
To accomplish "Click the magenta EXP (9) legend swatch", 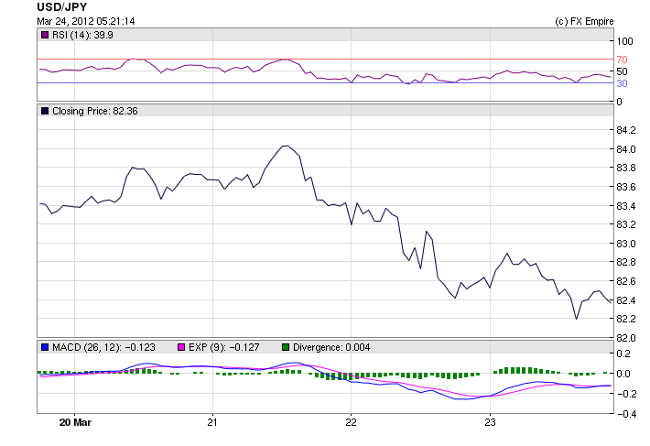I will pyautogui.click(x=180, y=347).
